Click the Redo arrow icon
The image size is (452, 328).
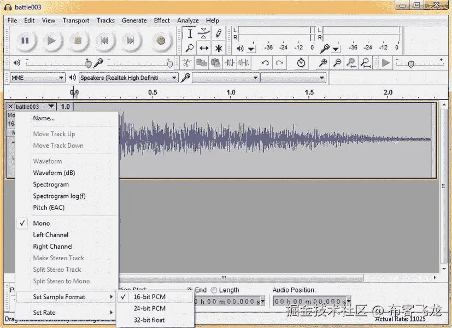(279, 62)
